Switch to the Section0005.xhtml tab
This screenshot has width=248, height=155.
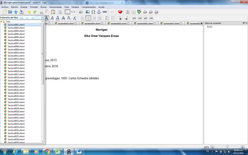point(118,24)
